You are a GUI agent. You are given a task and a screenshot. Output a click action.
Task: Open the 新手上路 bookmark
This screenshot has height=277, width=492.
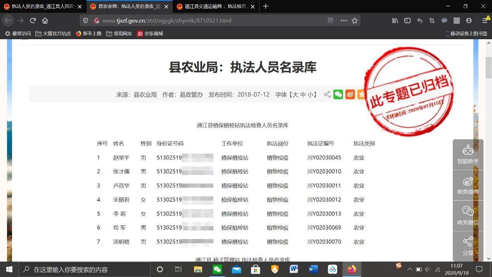[x=88, y=34]
